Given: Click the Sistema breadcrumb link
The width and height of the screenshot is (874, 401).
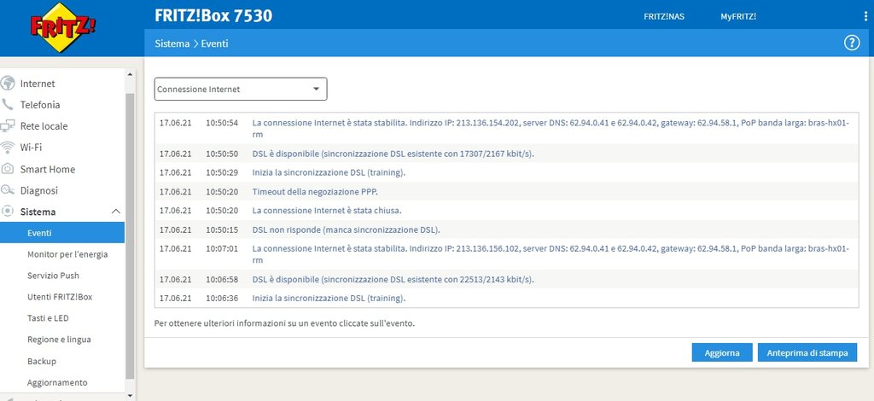Looking at the screenshot, I should tap(172, 44).
